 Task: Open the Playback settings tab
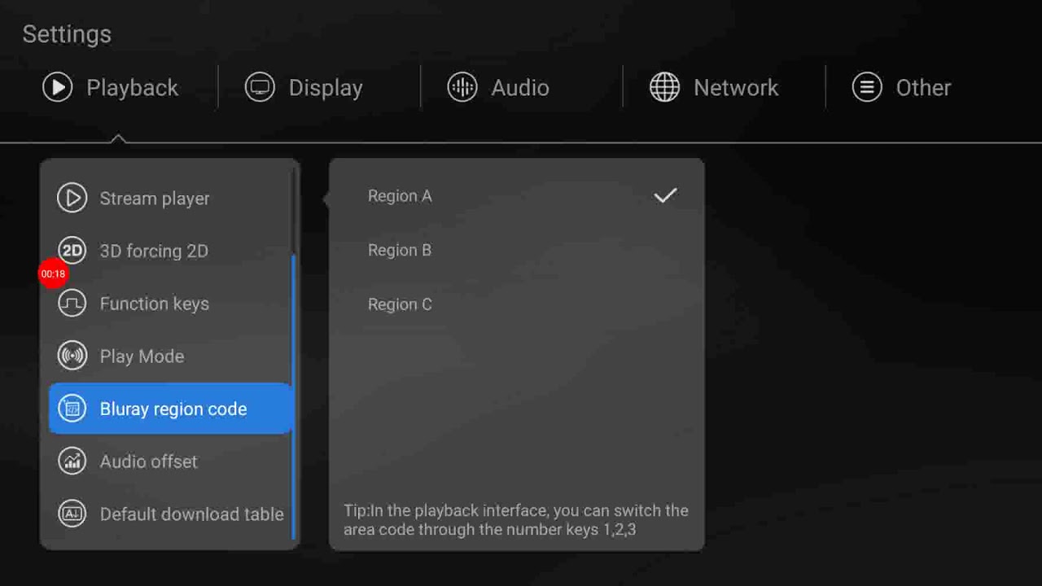(x=111, y=87)
